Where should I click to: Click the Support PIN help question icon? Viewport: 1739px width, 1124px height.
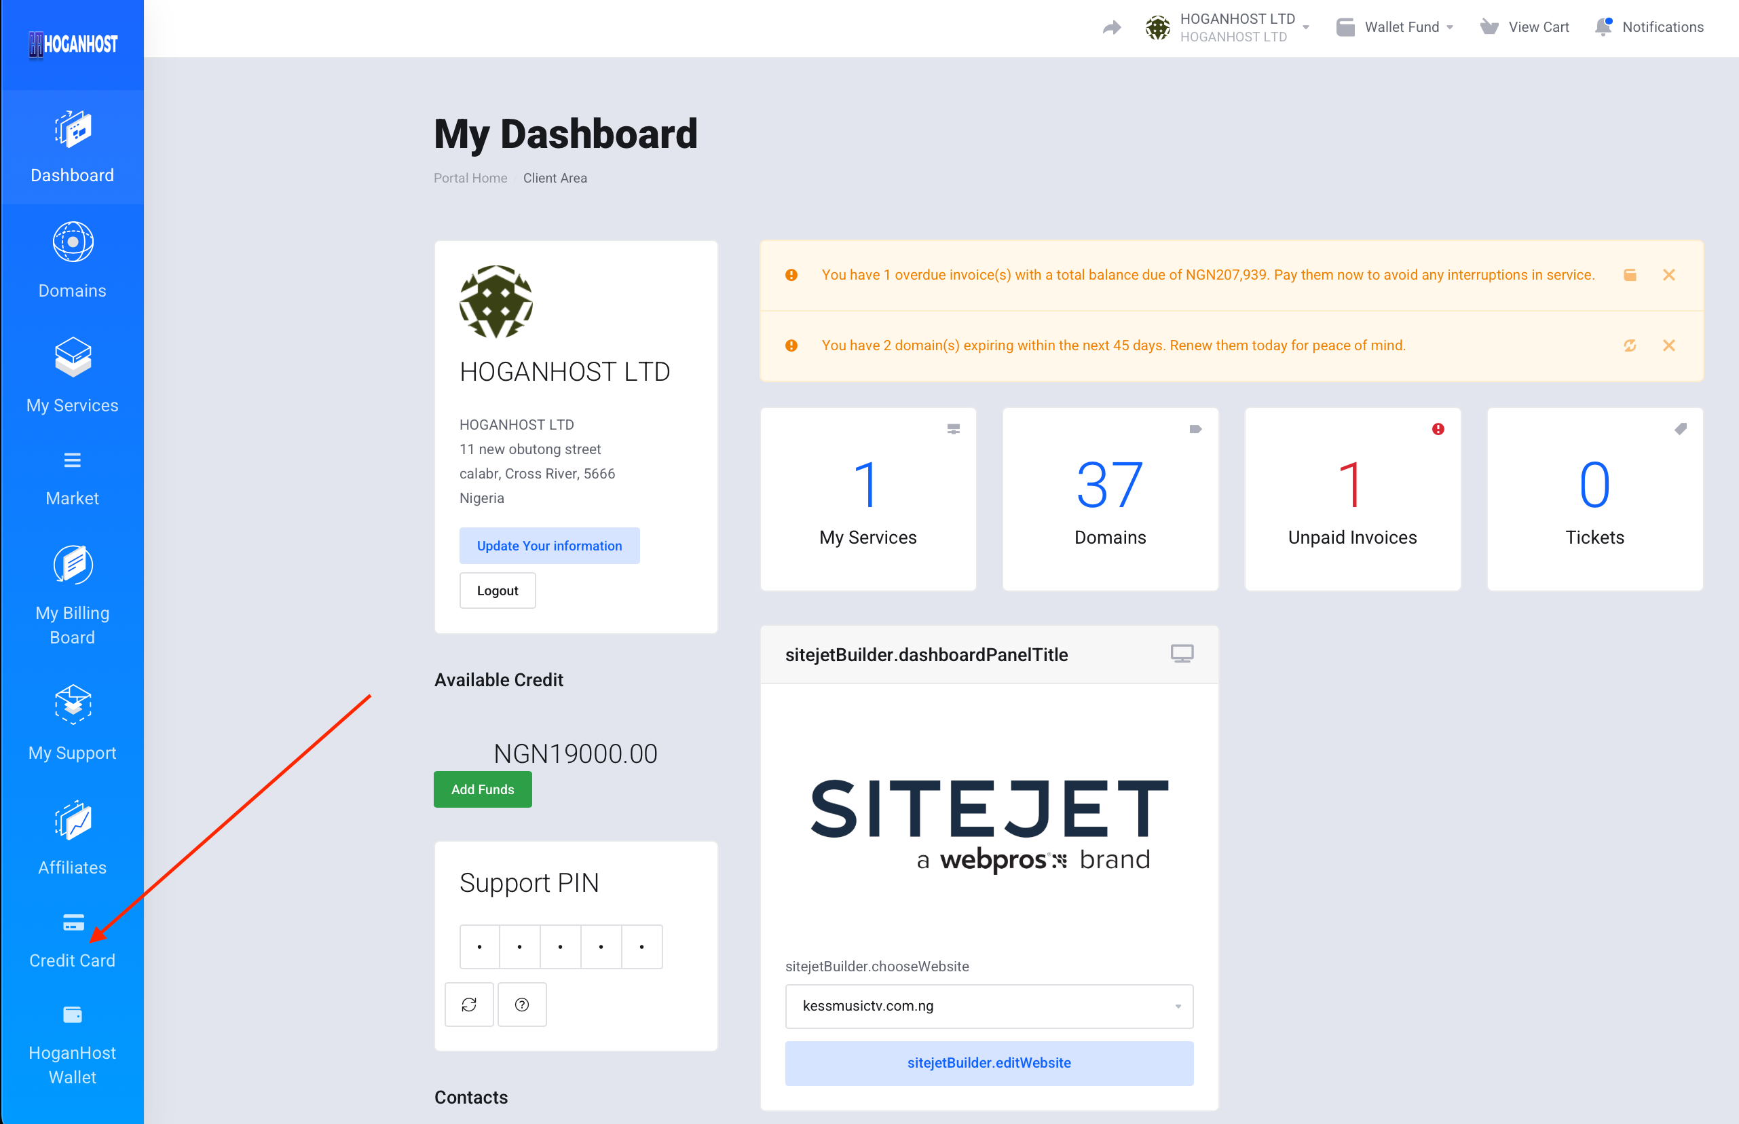522,1005
